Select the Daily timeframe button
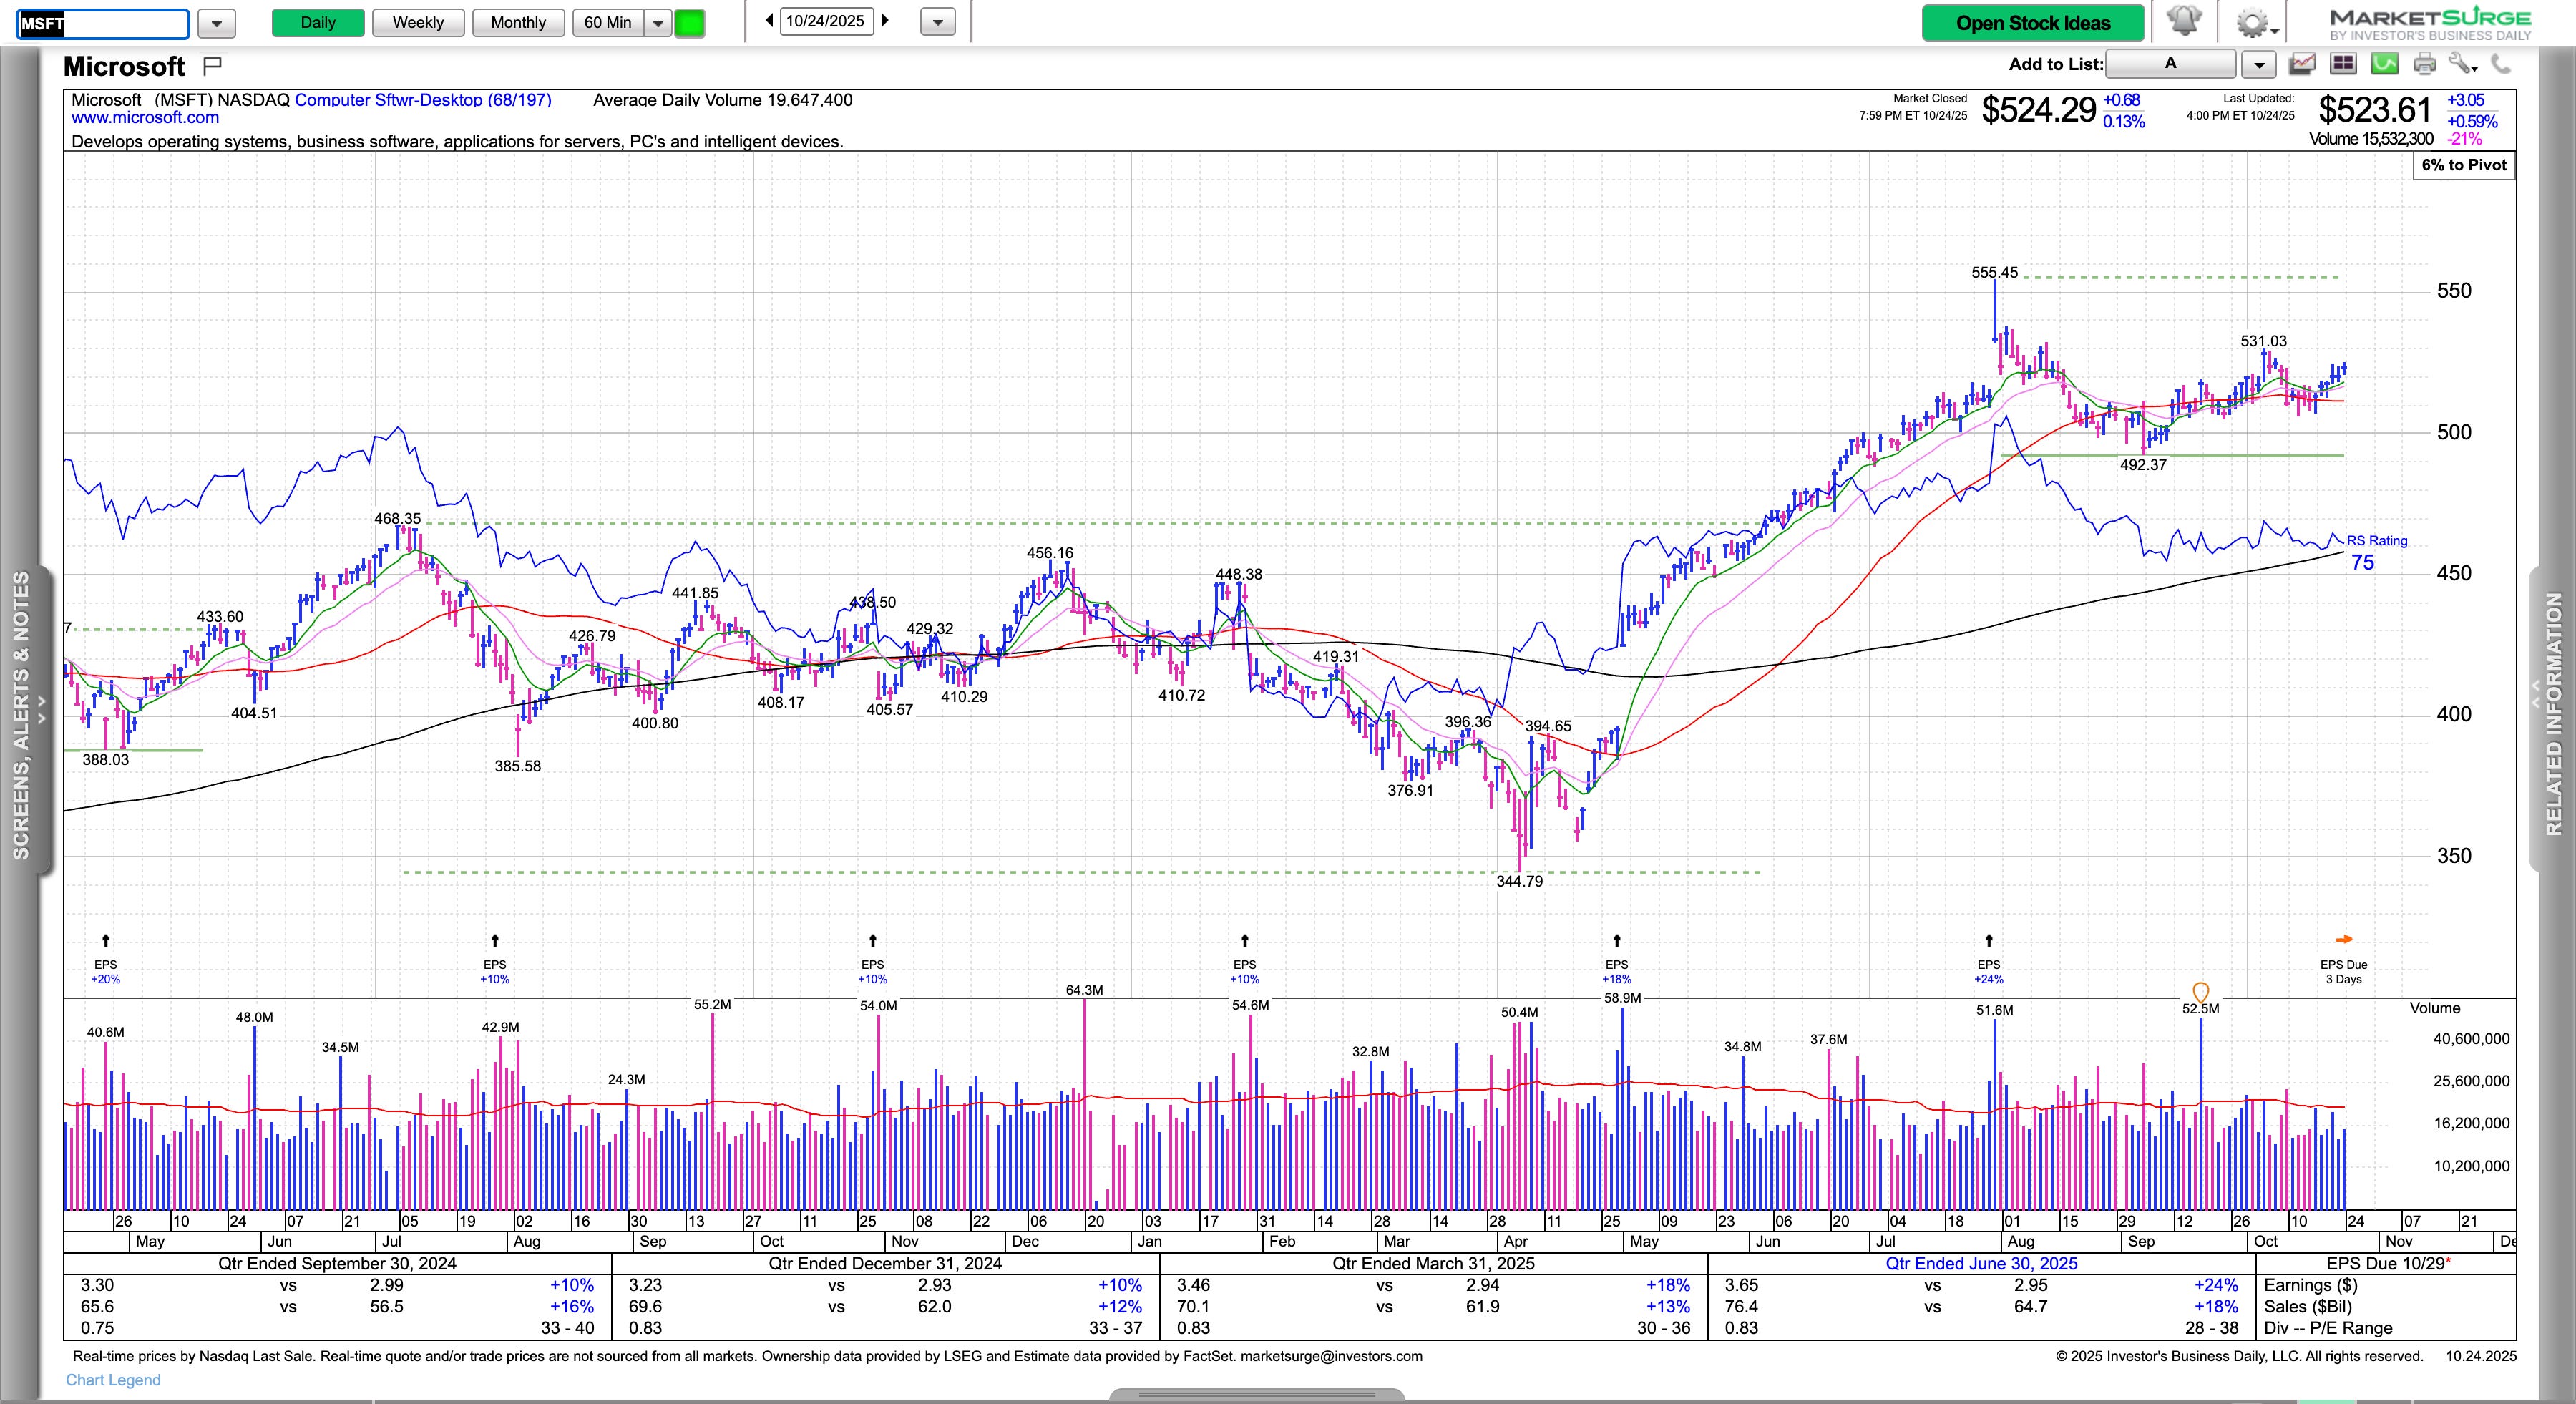The image size is (2576, 1404). (x=317, y=22)
